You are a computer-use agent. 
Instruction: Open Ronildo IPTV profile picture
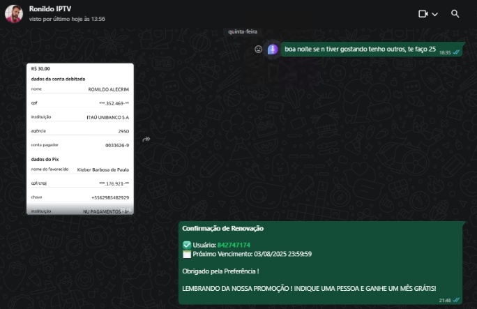pos(14,13)
